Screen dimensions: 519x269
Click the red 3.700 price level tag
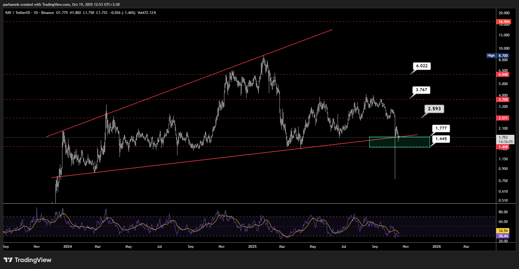point(503,100)
